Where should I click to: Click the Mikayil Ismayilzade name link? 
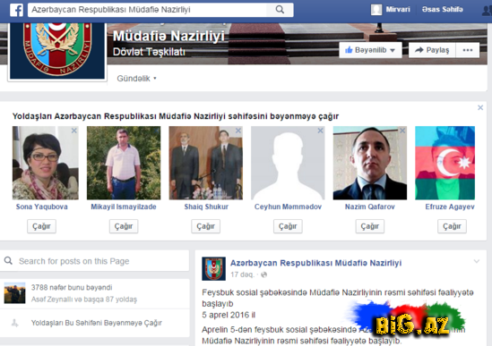[x=124, y=207]
